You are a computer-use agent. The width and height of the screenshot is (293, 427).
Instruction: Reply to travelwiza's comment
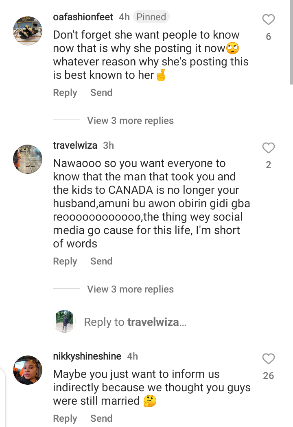(65, 261)
